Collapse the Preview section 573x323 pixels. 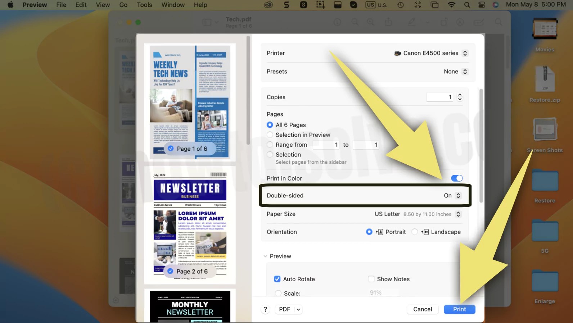pos(265,256)
